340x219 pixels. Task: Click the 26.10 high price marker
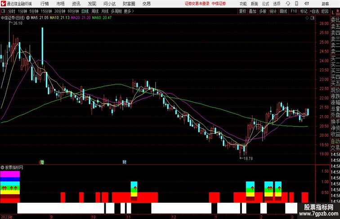(18, 23)
